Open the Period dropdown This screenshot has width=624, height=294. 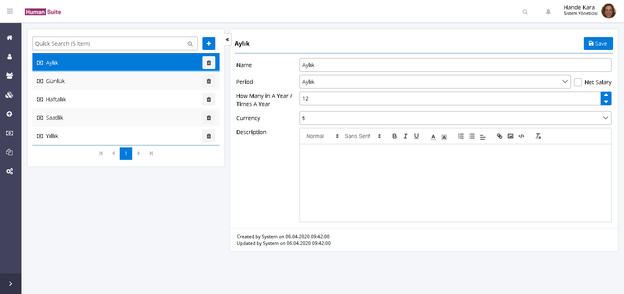tap(435, 82)
